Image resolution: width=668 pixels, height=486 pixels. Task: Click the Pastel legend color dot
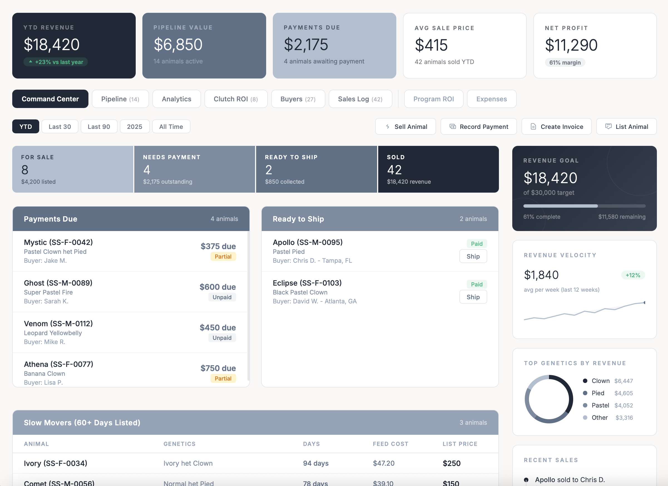pyautogui.click(x=585, y=405)
